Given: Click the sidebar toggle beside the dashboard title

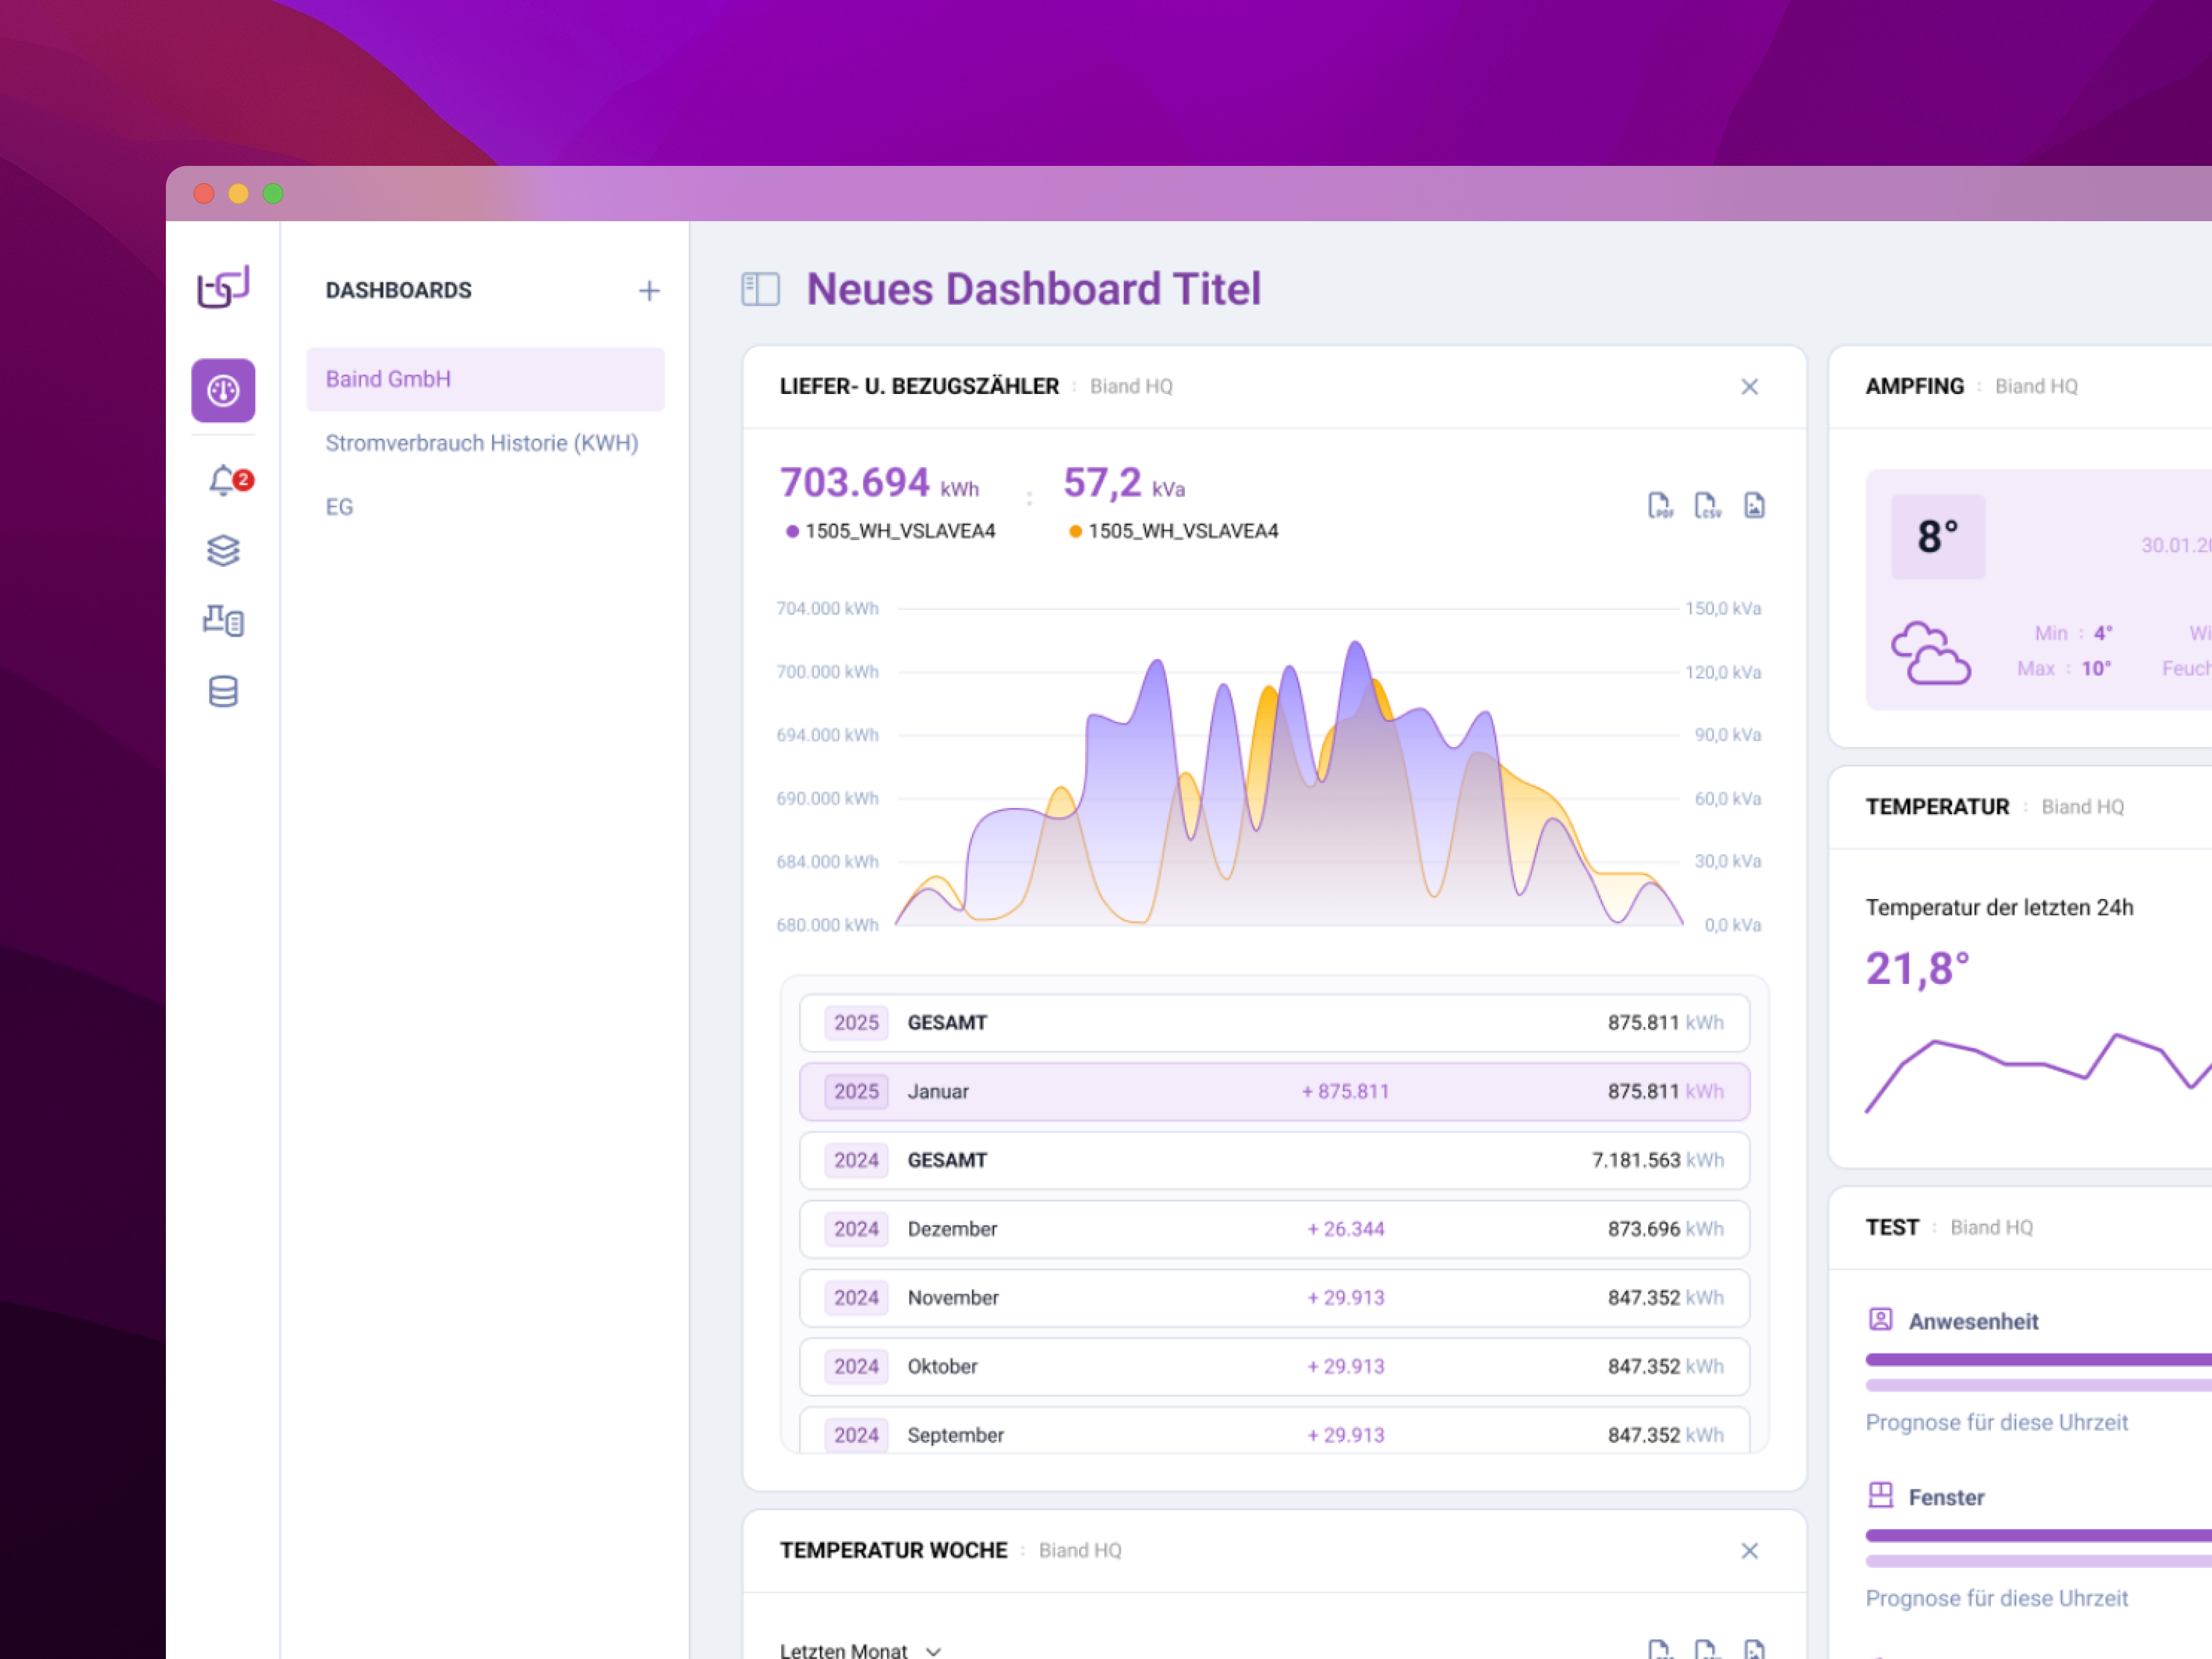Looking at the screenshot, I should point(761,289).
